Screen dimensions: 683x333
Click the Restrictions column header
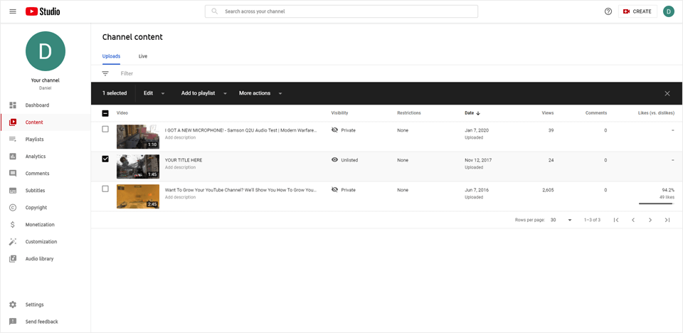(408, 113)
